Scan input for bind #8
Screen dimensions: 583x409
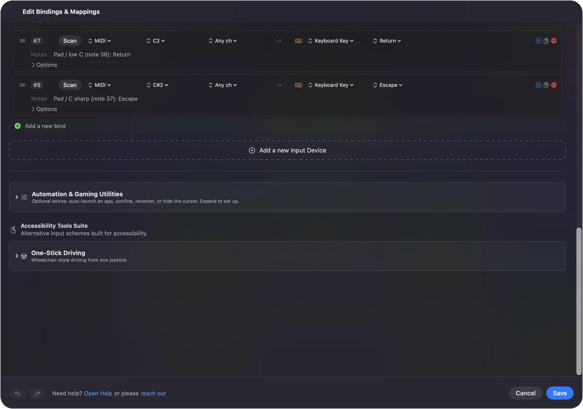[70, 85]
